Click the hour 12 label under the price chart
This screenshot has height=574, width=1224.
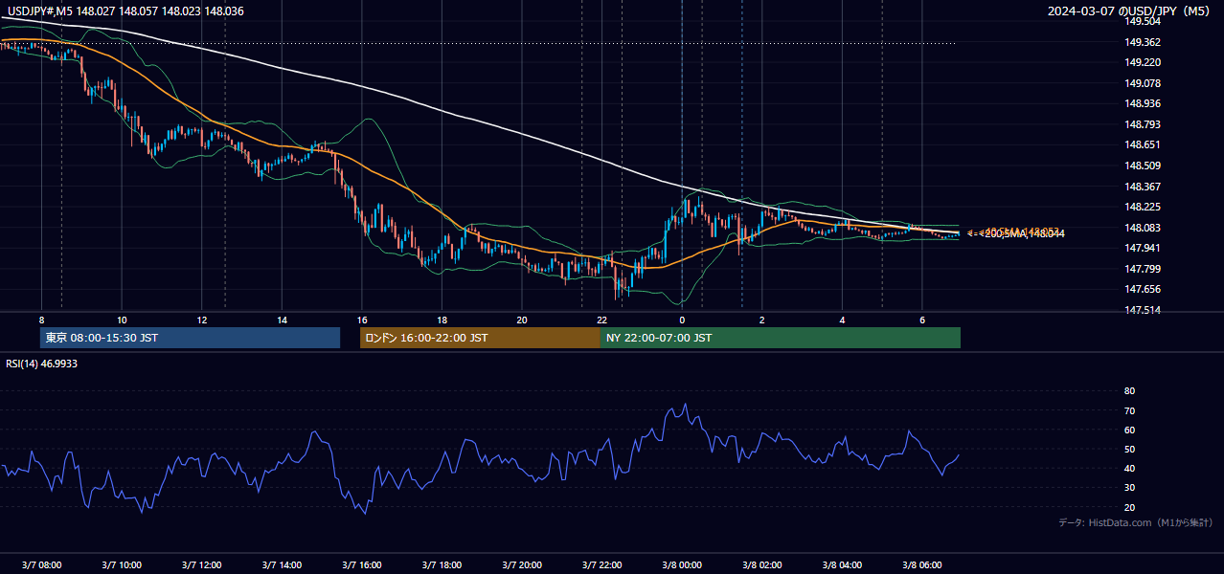202,320
